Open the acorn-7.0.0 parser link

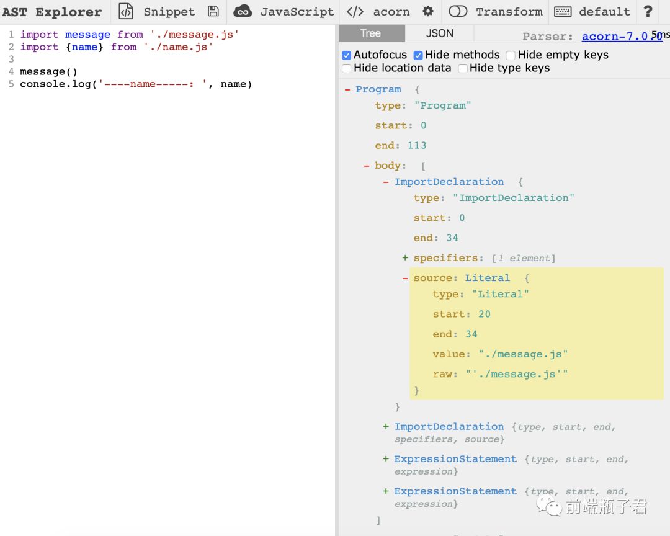click(x=622, y=37)
